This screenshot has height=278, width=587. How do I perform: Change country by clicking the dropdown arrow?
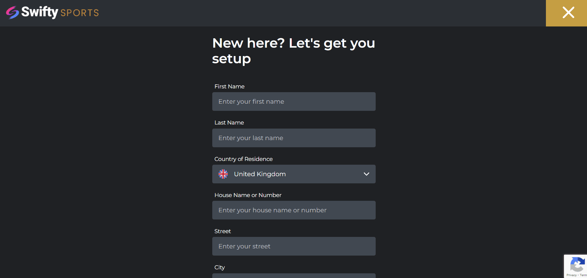[366, 174]
